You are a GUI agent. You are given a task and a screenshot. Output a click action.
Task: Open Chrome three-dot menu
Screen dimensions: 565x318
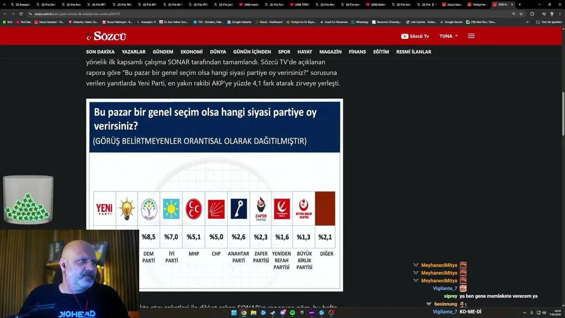point(560,14)
